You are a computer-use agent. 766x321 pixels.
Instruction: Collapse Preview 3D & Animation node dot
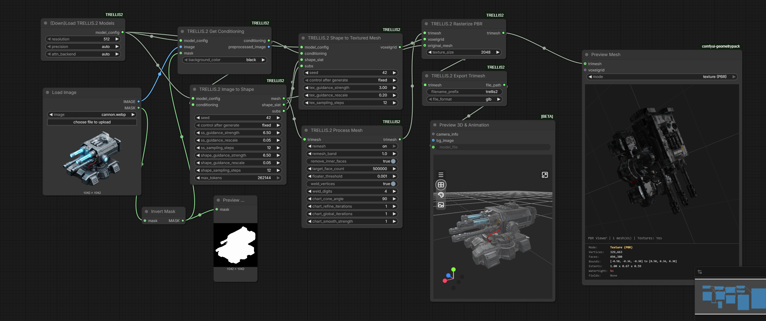(435, 125)
